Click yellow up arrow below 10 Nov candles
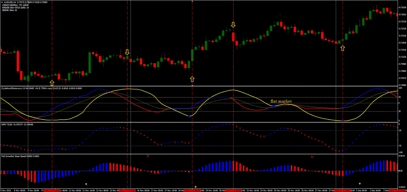 coord(52,83)
